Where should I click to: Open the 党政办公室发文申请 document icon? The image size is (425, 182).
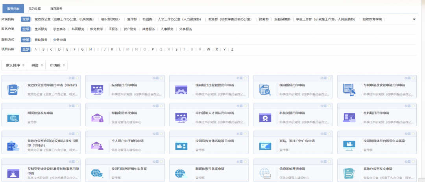(349, 173)
